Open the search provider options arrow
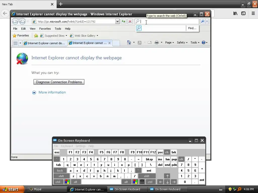This screenshot has height=193, width=258. (207, 21)
